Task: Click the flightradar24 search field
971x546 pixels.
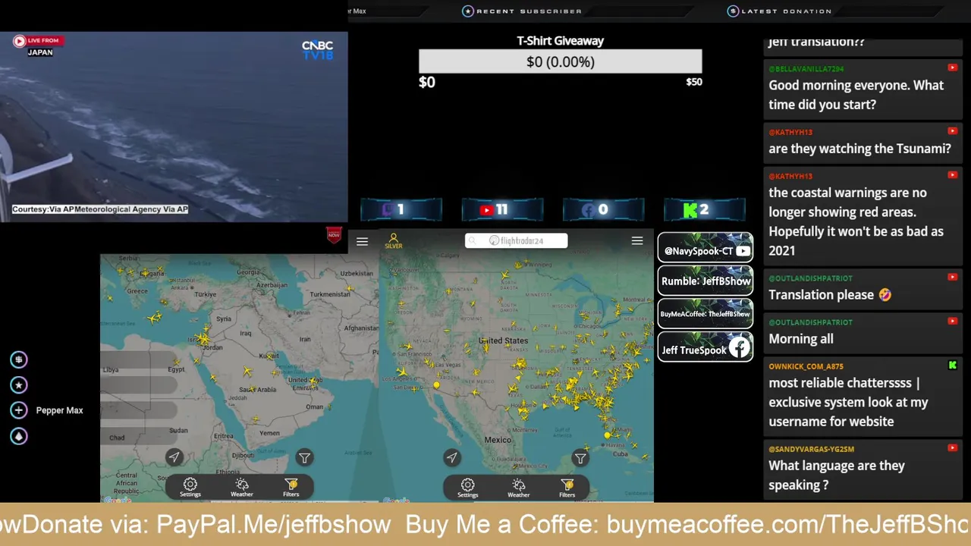Action: click(516, 240)
